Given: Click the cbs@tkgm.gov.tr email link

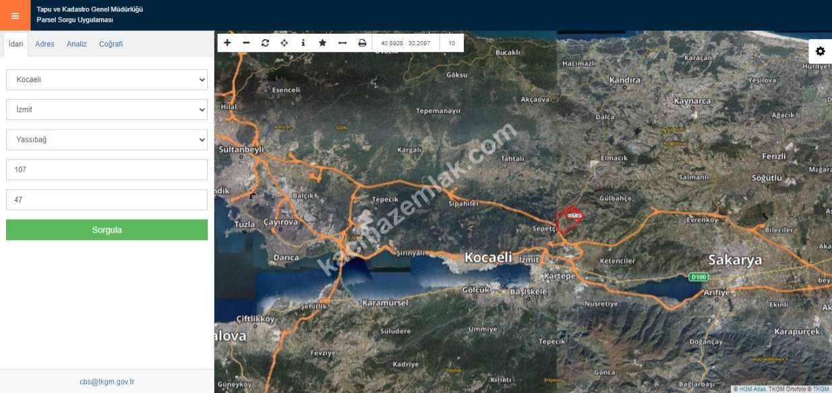Looking at the screenshot, I should pos(107,382).
